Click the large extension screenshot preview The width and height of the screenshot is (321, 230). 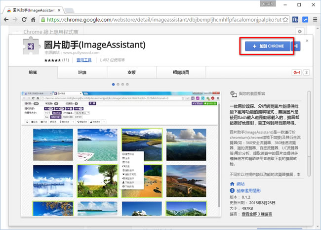121,154
